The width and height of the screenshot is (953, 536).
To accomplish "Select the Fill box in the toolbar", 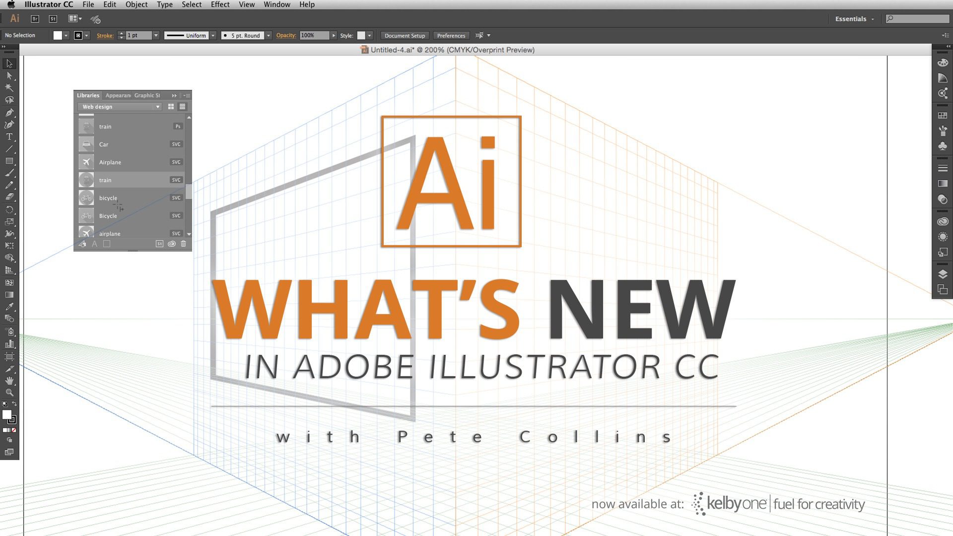I will [7, 415].
